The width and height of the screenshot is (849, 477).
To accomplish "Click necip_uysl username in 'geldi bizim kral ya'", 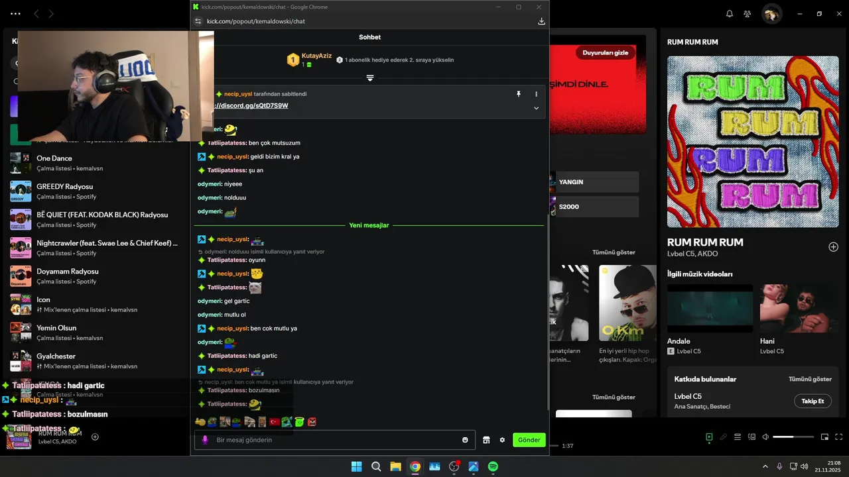I will 232,157.
